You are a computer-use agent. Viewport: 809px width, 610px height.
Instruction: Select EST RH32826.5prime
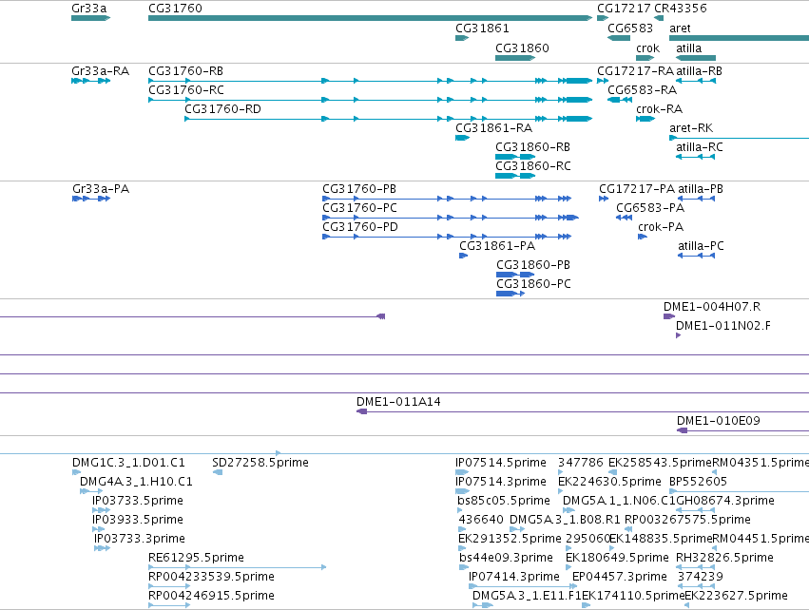725,558
